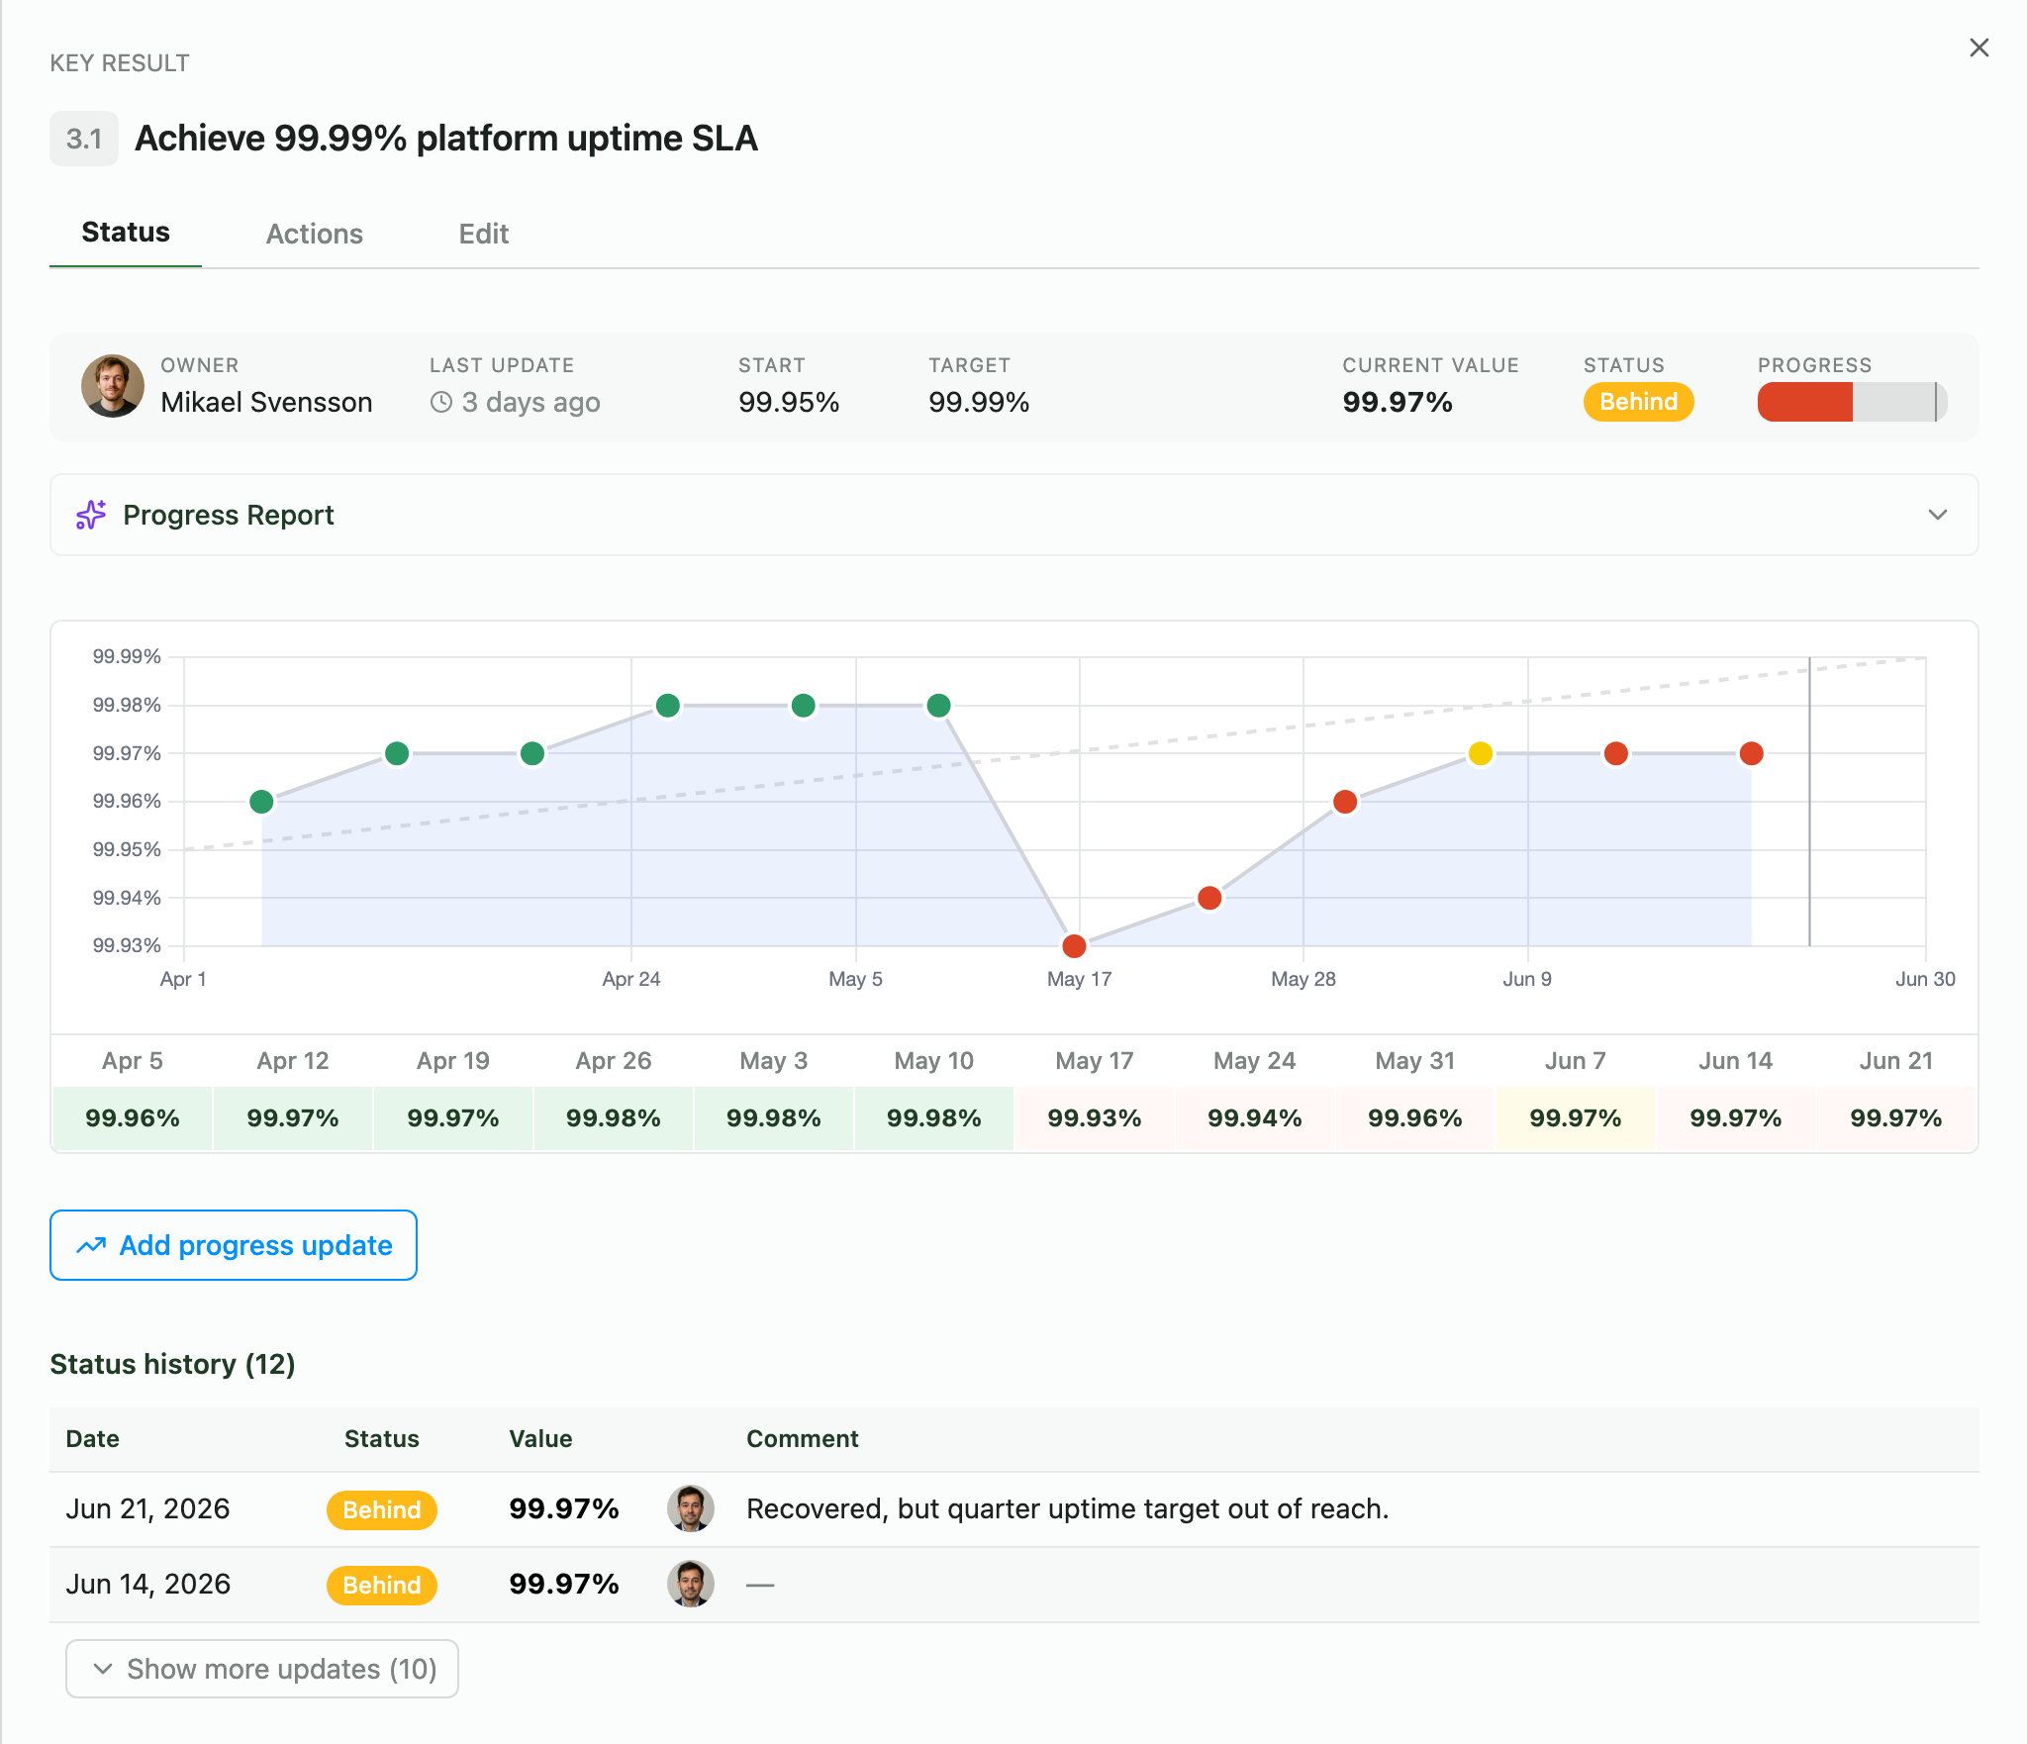This screenshot has height=1744, width=2027.
Task: Click the Value column header
Action: tap(540, 1439)
